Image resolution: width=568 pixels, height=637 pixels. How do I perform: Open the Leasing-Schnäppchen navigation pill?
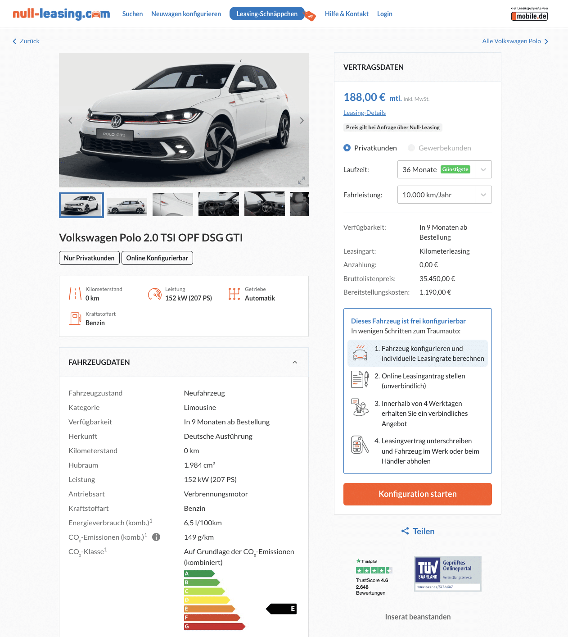267,14
